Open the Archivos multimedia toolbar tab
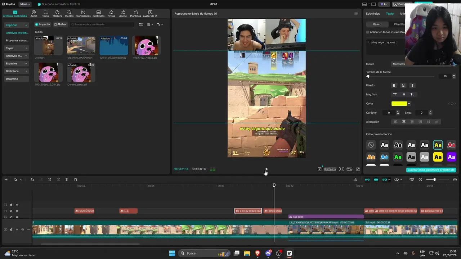This screenshot has height=259, width=461. click(15, 14)
